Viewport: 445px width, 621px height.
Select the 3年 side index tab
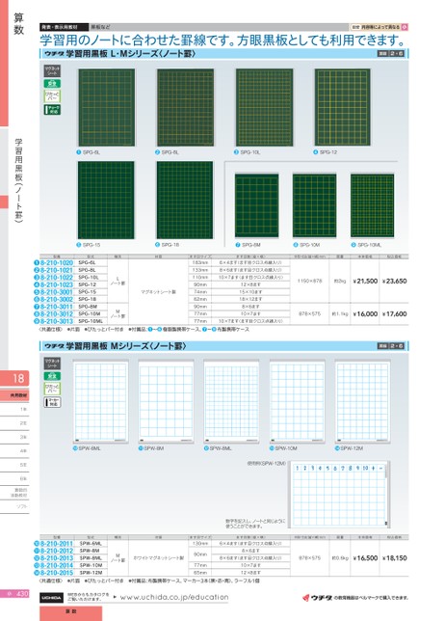tap(14, 437)
